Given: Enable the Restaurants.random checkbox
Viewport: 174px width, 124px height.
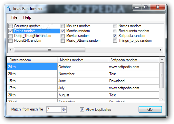Looking at the screenshot, I should click(115, 31).
